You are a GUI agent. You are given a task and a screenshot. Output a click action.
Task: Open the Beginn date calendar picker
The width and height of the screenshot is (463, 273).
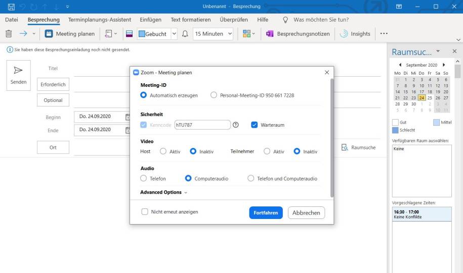[128, 117]
